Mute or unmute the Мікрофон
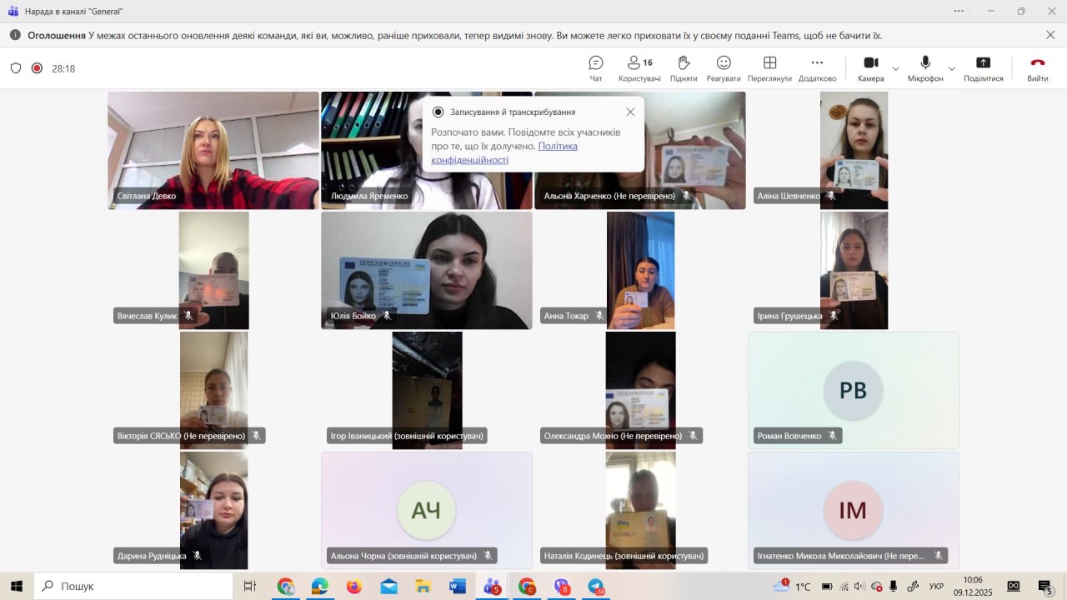The width and height of the screenshot is (1067, 600). [925, 68]
